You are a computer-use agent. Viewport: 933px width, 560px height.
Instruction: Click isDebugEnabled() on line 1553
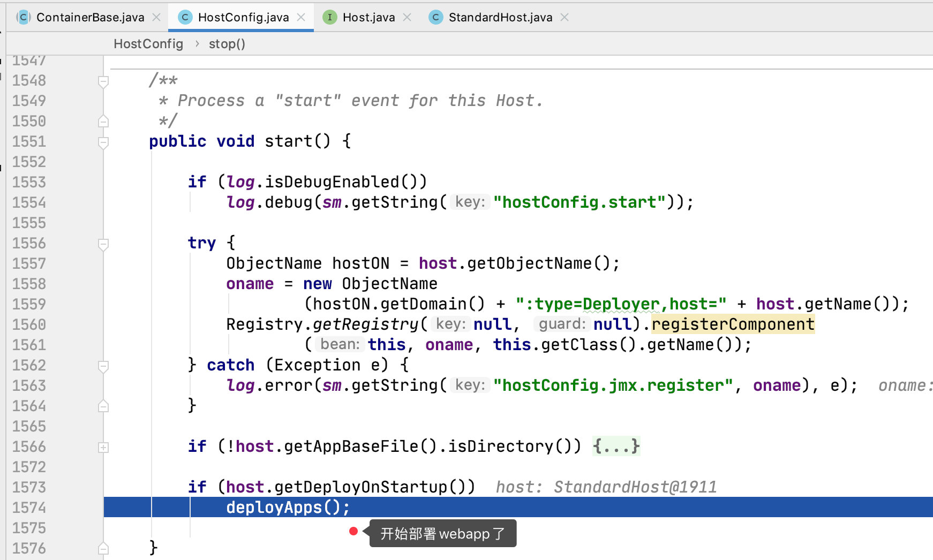[341, 181]
